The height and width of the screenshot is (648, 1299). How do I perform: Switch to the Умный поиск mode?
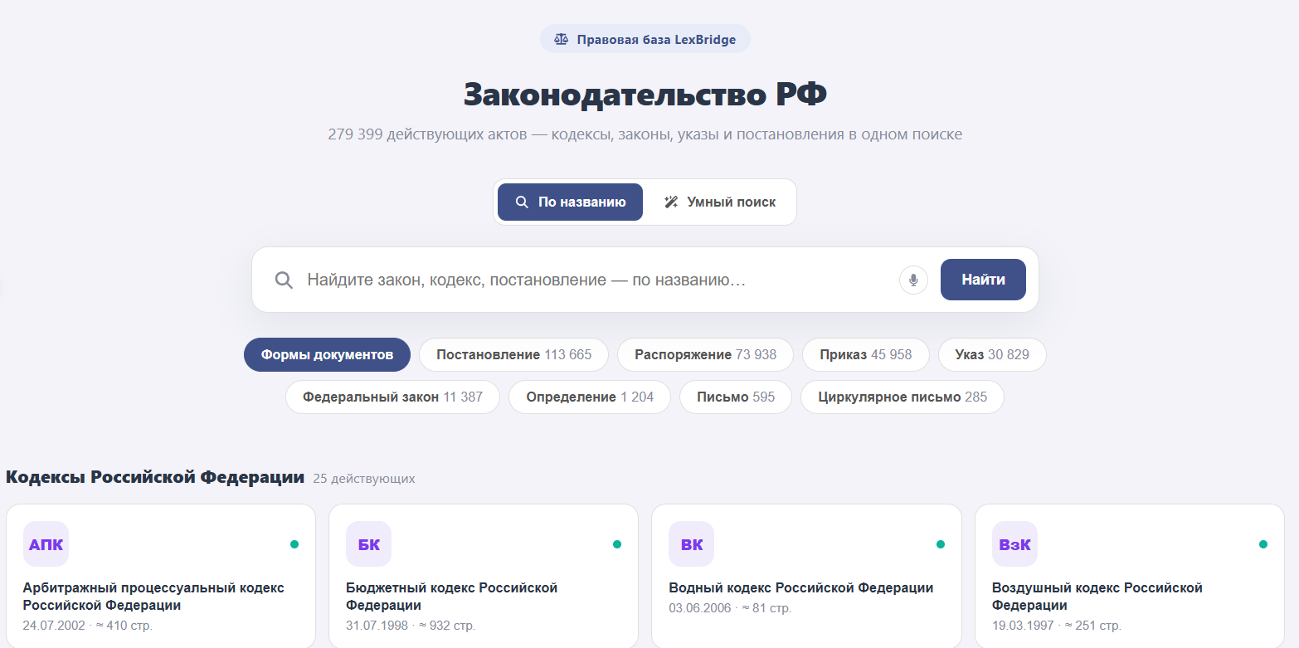pos(720,202)
